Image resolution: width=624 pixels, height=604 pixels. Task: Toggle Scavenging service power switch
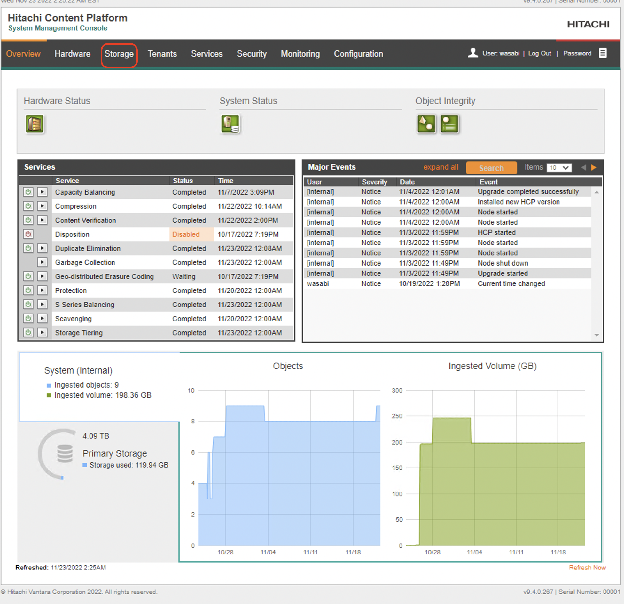[x=28, y=319]
